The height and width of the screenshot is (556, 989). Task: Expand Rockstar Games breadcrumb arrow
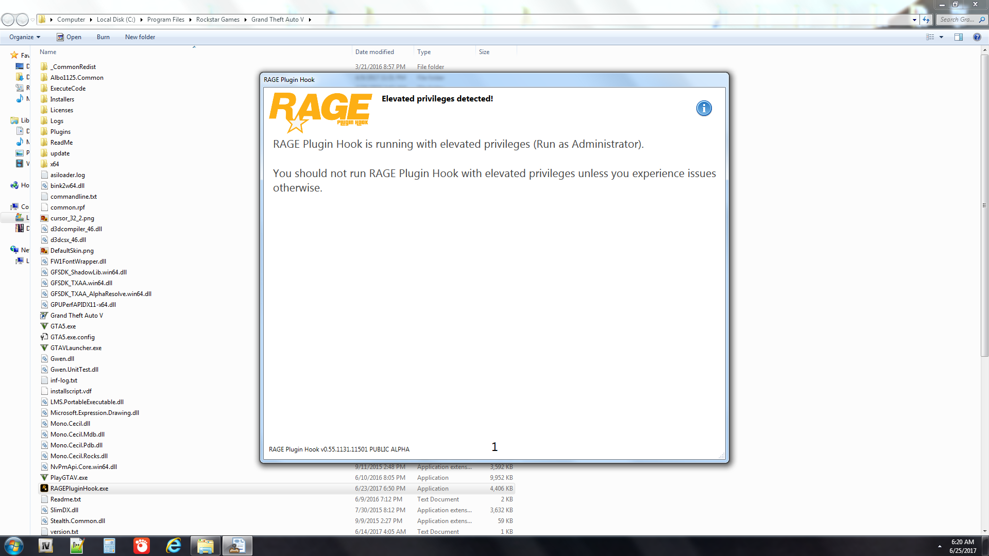246,20
